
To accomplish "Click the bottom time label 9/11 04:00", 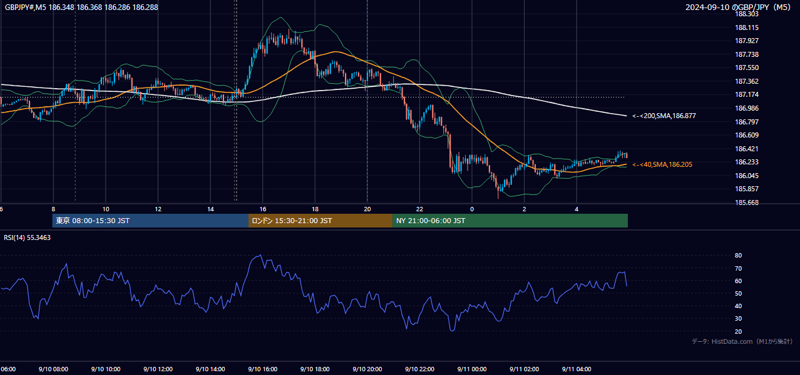I will click(x=577, y=369).
